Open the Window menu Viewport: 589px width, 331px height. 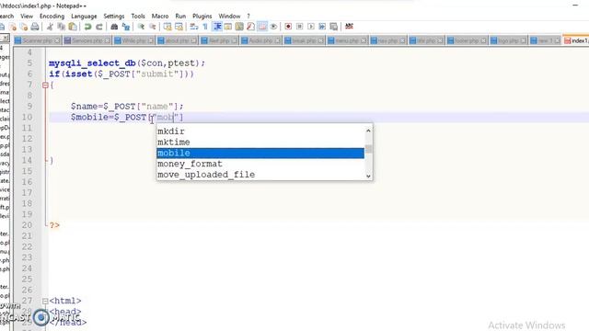[229, 17]
